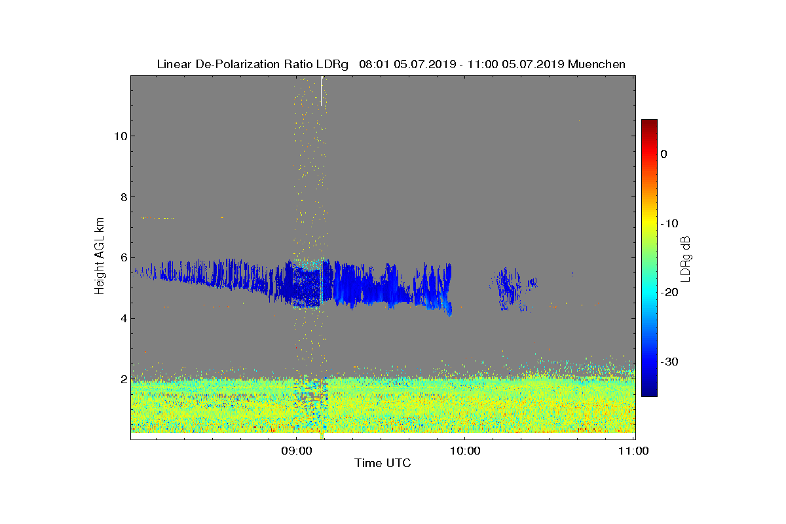This screenshot has height=524, width=786.
Task: Click the white vertical line at plot top
Action: pos(321,91)
